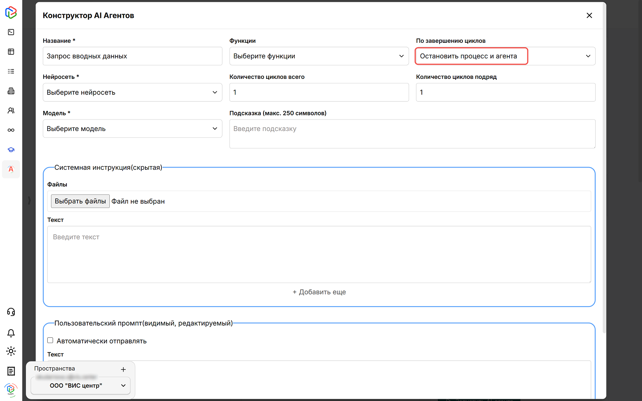Open notifications bell icon
Image resolution: width=642 pixels, height=401 pixels.
(11, 333)
